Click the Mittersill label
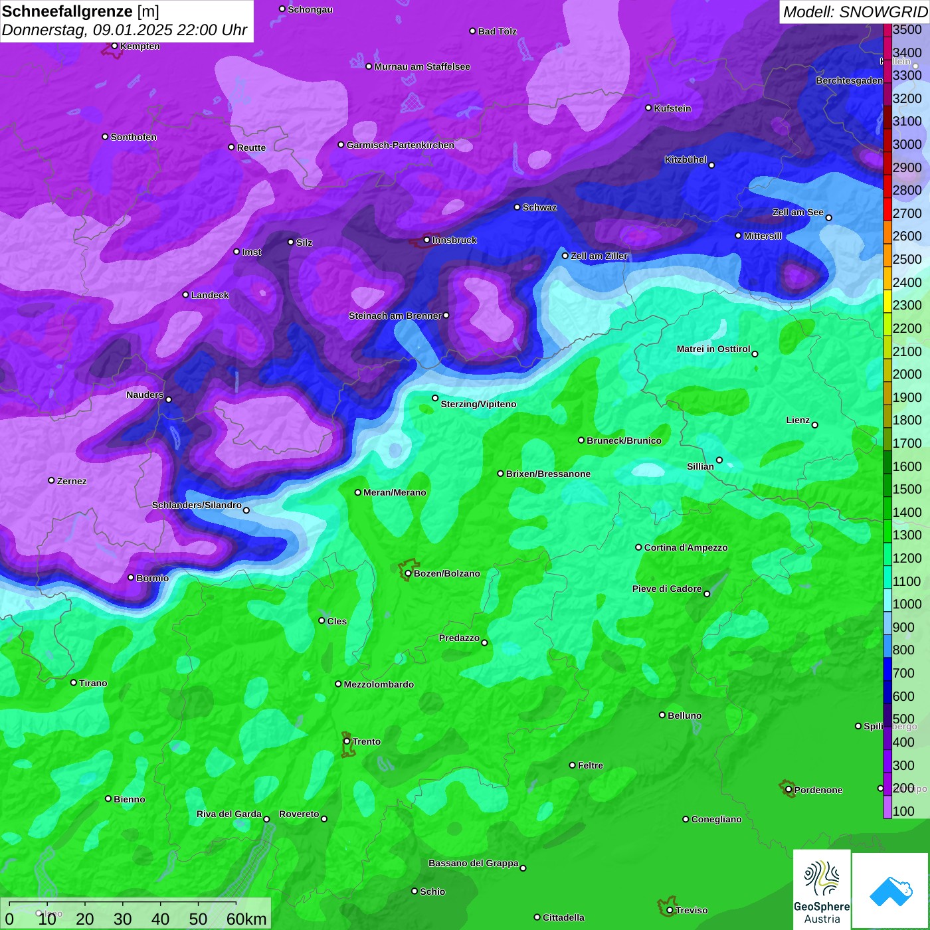 (x=763, y=236)
